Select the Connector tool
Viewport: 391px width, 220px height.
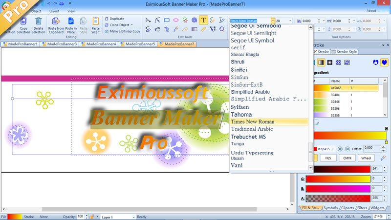coord(213,29)
